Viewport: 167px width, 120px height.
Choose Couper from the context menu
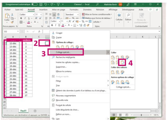coord(80,33)
